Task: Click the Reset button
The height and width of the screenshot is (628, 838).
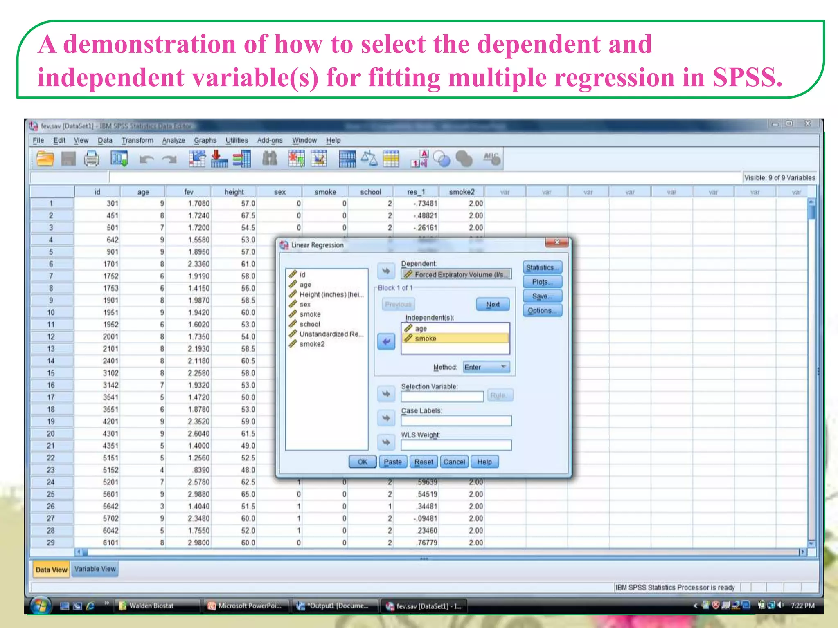Action: (x=424, y=462)
